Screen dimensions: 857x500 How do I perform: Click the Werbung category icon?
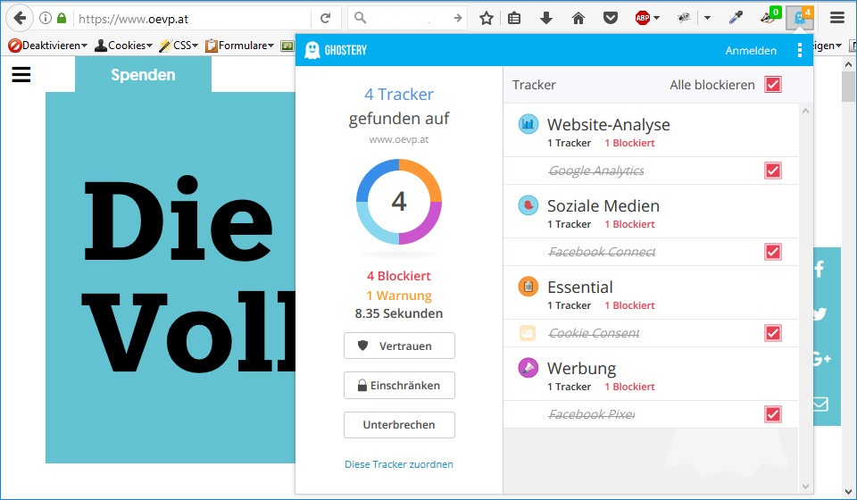528,368
